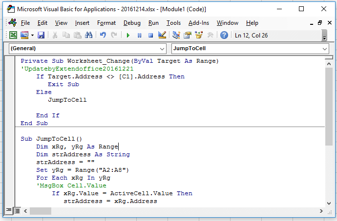This screenshot has width=337, height=221.
Task: Switch to Procedure View at bottom left
Action: pyautogui.click(x=8, y=211)
